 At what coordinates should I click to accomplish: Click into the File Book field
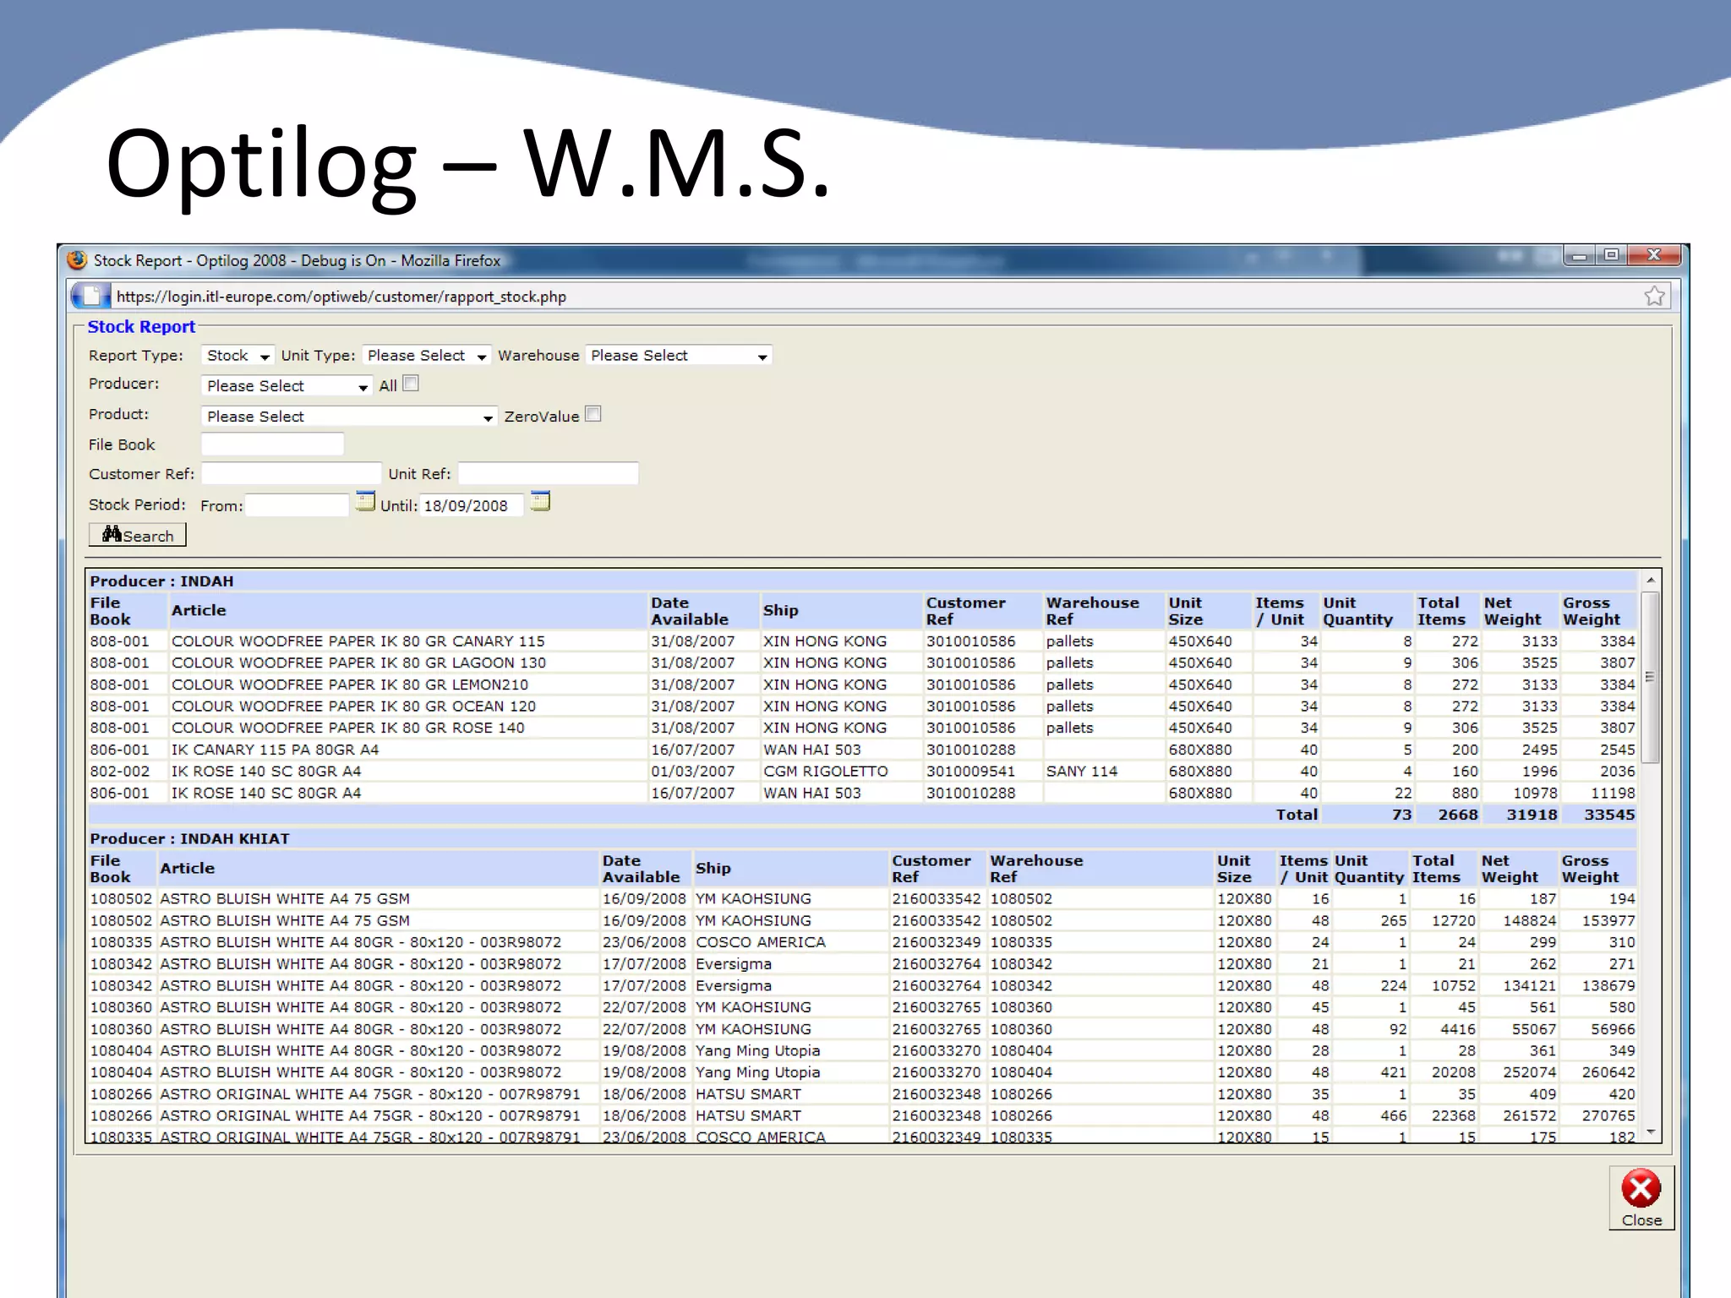[x=272, y=444]
